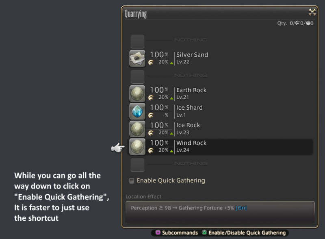Click the Ice Rock item icon
Viewport: 325px width, 239px height.
(137, 129)
